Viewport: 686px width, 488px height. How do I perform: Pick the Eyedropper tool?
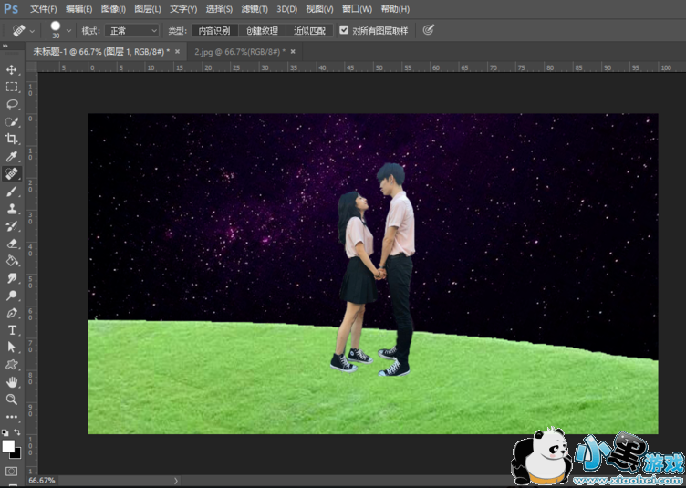click(12, 156)
